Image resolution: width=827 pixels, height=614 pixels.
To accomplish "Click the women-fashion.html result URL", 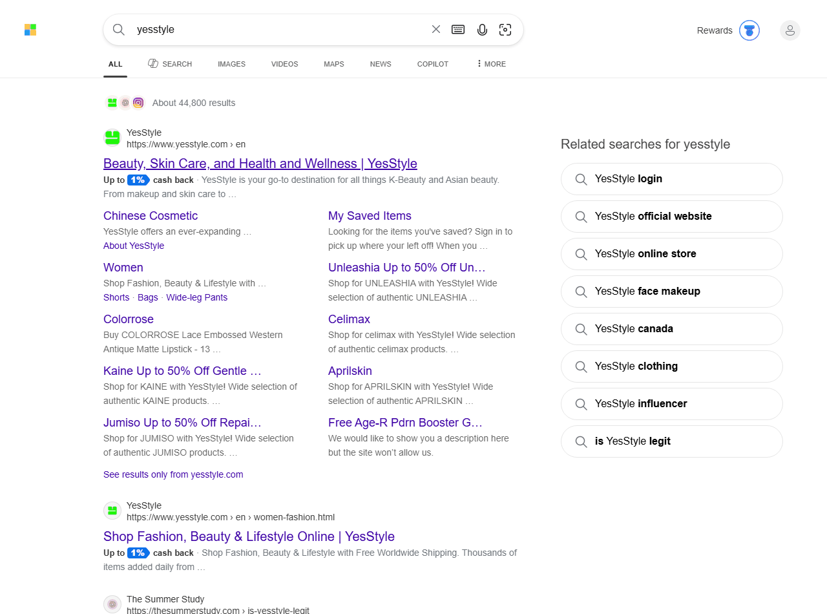I will click(231, 517).
